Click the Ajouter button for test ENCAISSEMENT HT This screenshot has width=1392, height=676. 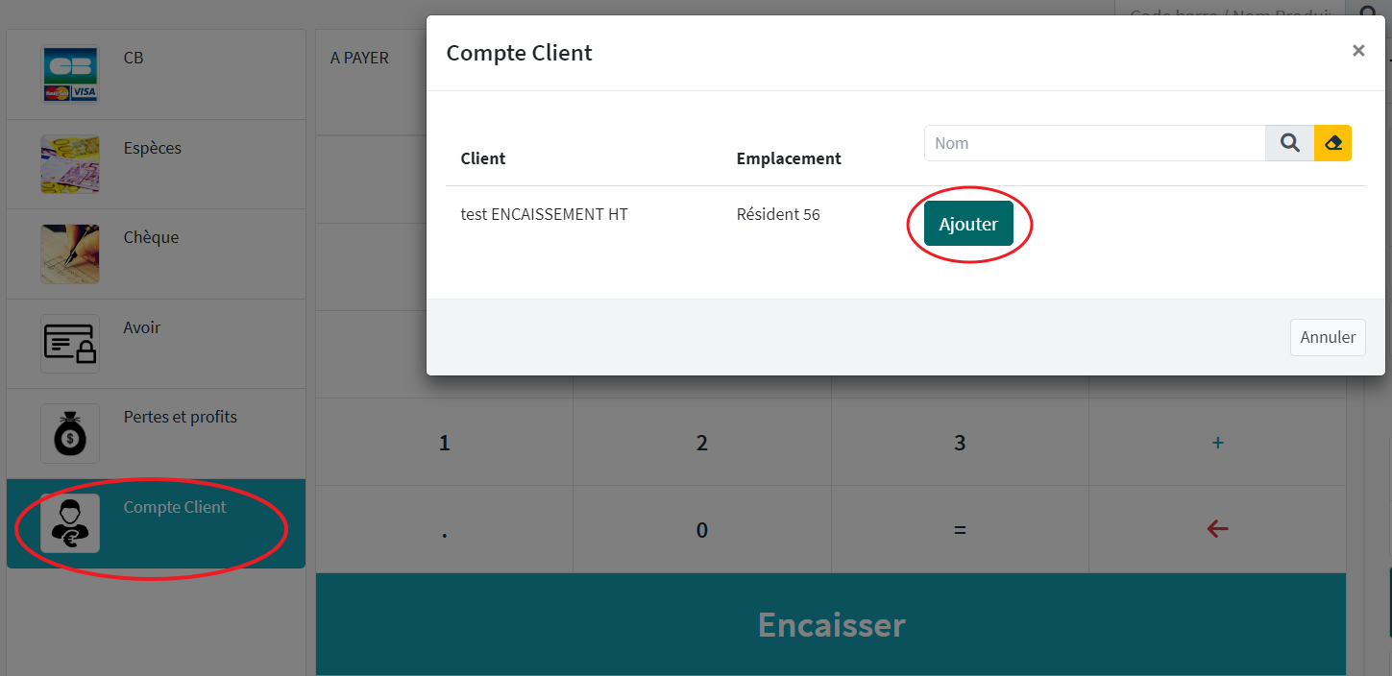pos(968,224)
